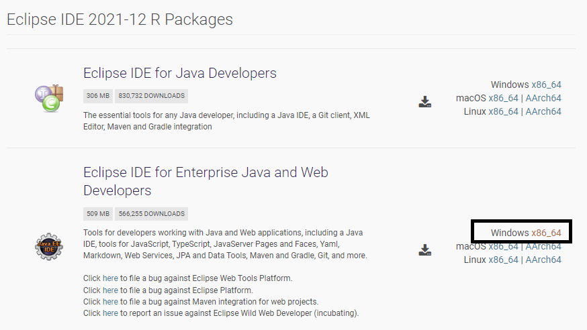Download Linux AArch64 for Enterprise Java package
This screenshot has width=587, height=330.
(x=543, y=260)
